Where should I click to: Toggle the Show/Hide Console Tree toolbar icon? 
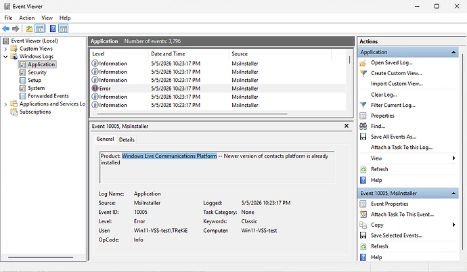click(x=40, y=29)
